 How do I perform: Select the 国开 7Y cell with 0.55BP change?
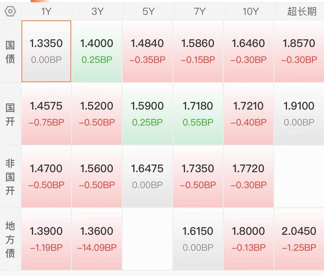click(198, 113)
